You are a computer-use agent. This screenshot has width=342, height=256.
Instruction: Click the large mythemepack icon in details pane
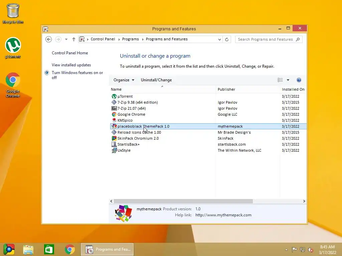(124, 213)
